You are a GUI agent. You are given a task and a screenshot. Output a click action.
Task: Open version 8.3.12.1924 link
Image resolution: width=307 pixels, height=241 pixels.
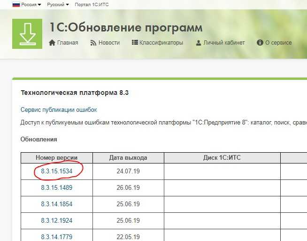pyautogui.click(x=57, y=220)
